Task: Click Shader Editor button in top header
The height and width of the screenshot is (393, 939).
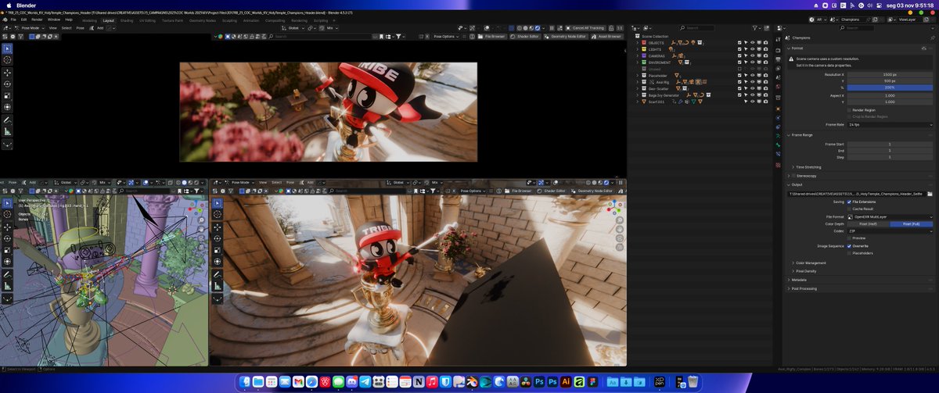Action: [525, 37]
